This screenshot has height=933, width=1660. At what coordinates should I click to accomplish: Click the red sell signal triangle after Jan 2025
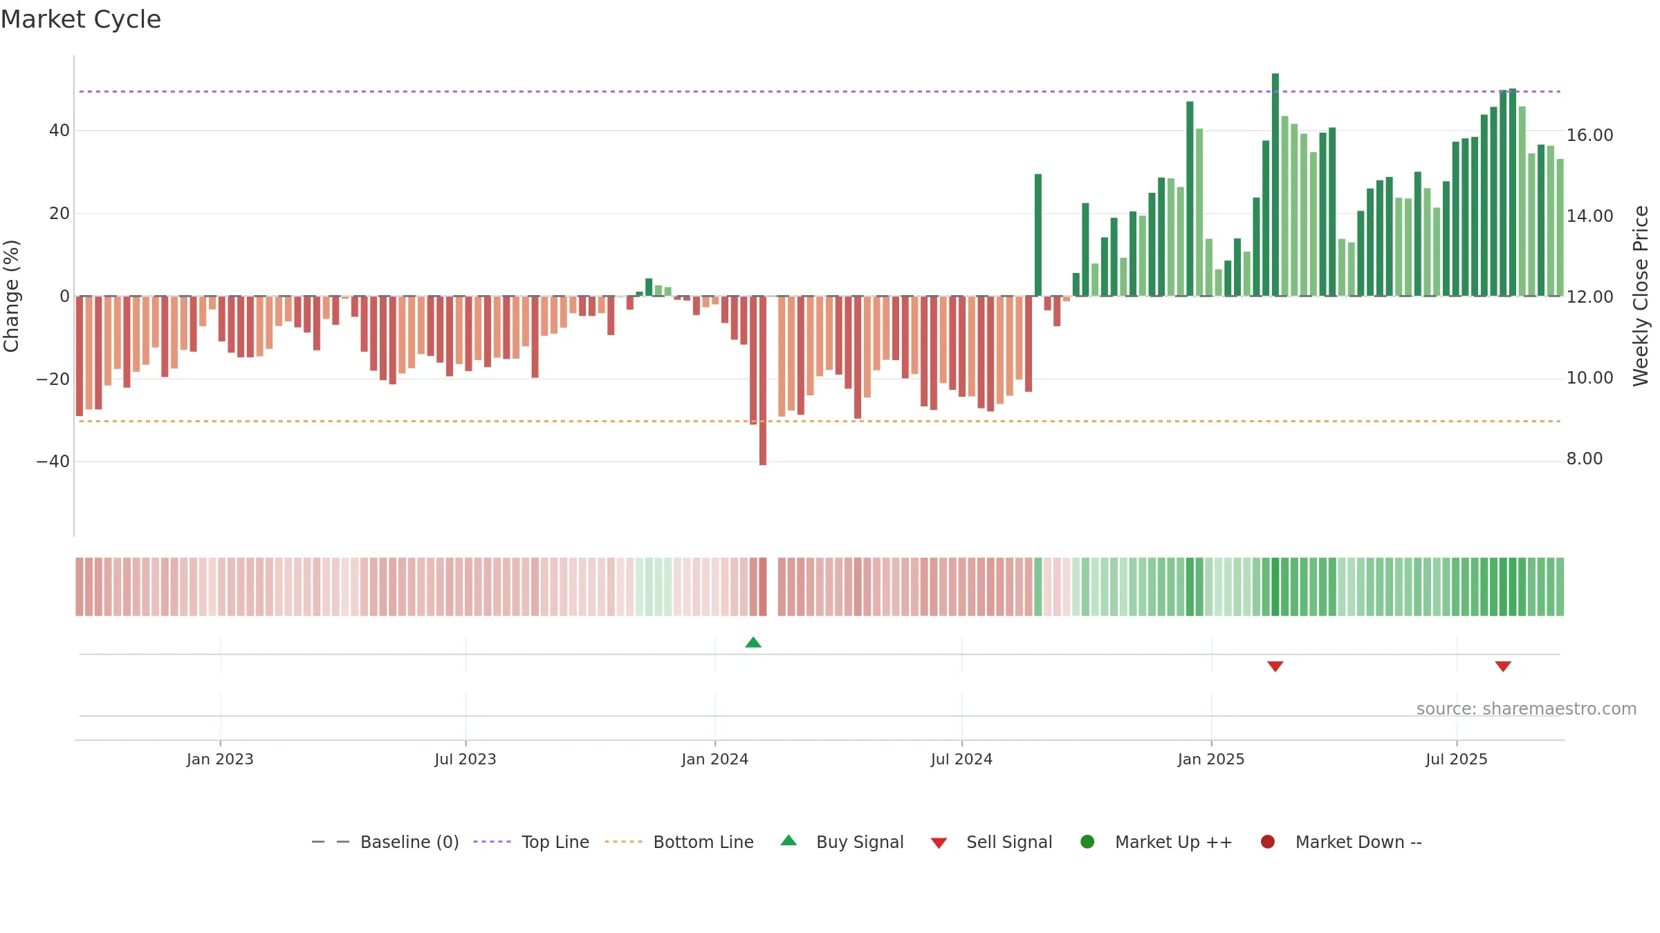point(1275,666)
